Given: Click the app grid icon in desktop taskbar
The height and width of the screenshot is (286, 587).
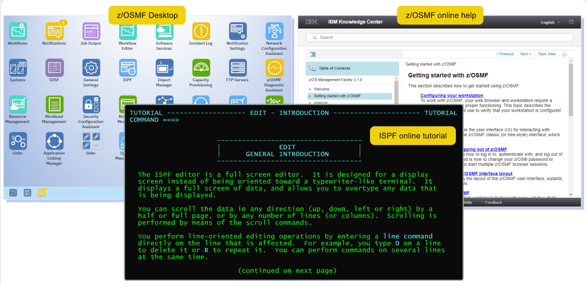Looking at the screenshot, I should coord(13,193).
